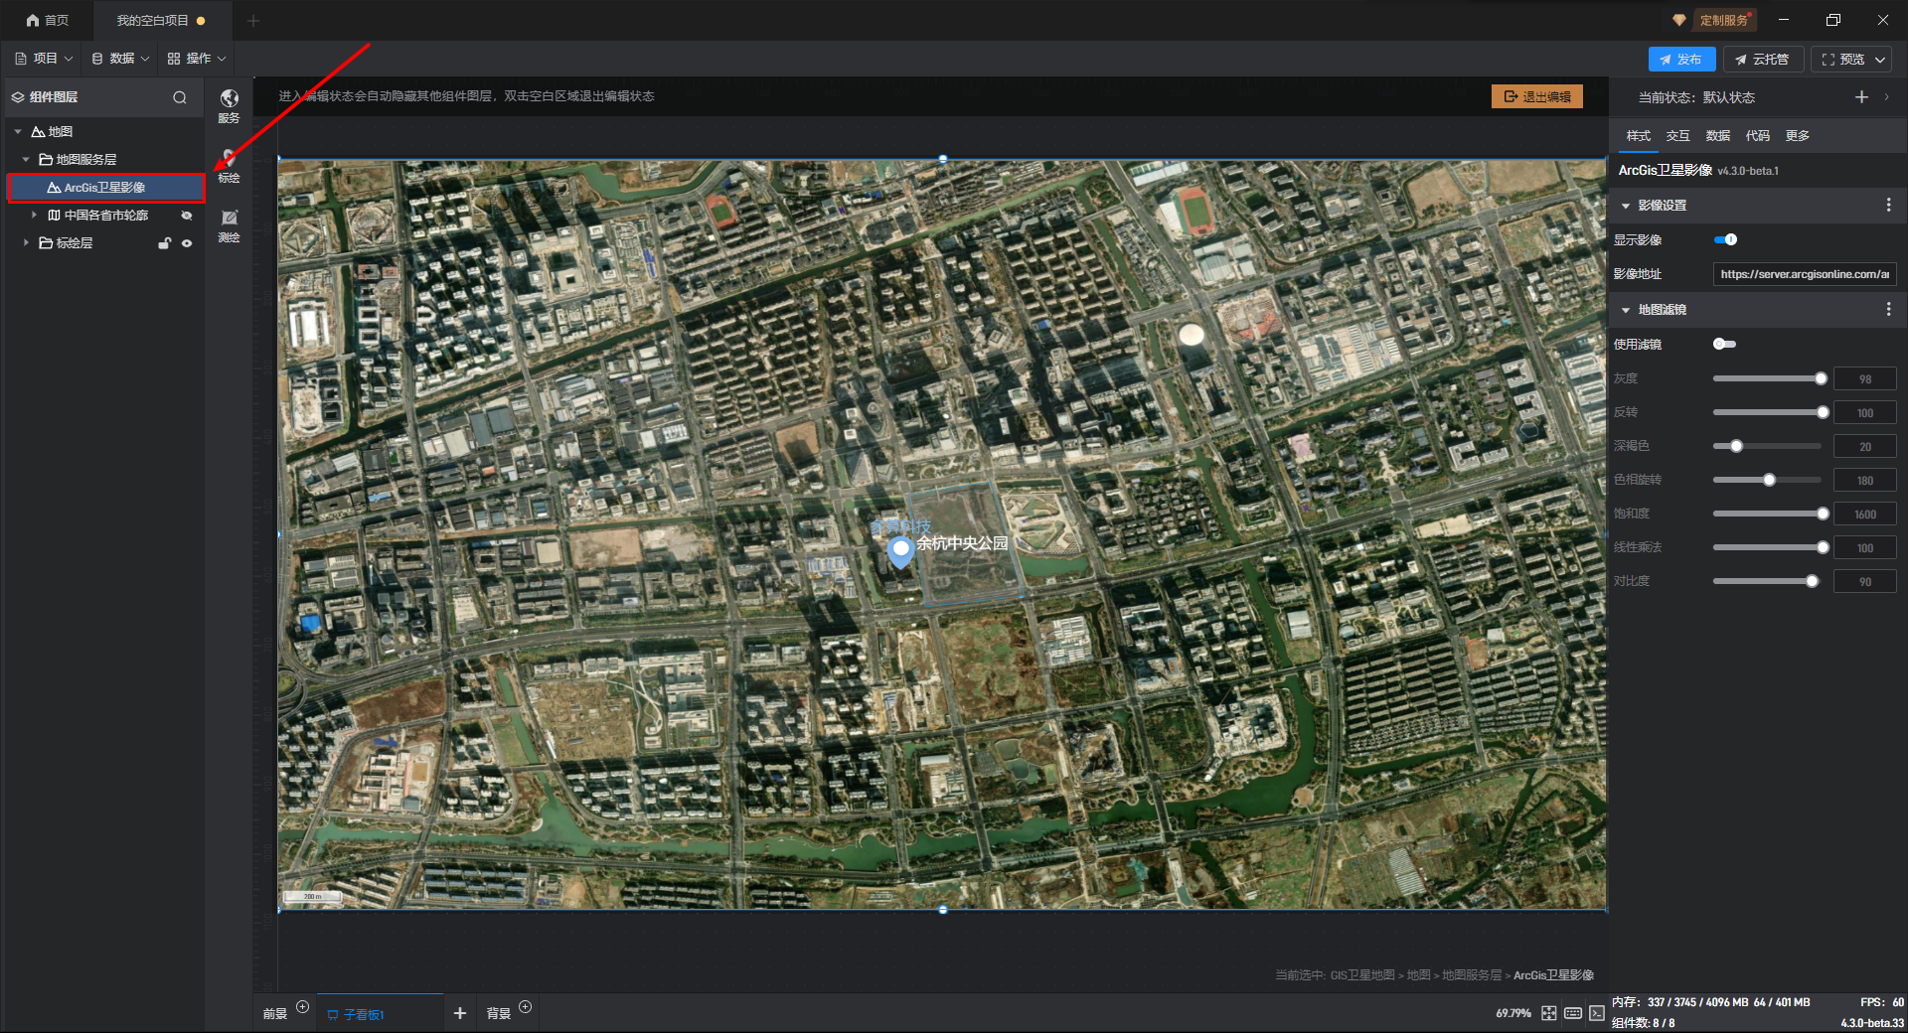
Task: Switch to the 交互 tab
Action: (x=1677, y=136)
